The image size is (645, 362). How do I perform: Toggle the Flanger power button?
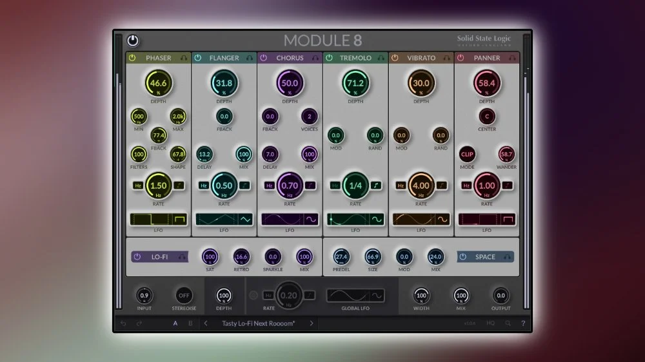click(x=198, y=58)
